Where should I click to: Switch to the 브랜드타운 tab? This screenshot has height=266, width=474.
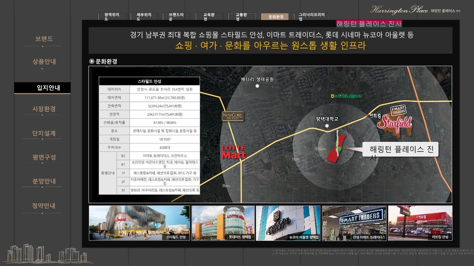coord(176,17)
